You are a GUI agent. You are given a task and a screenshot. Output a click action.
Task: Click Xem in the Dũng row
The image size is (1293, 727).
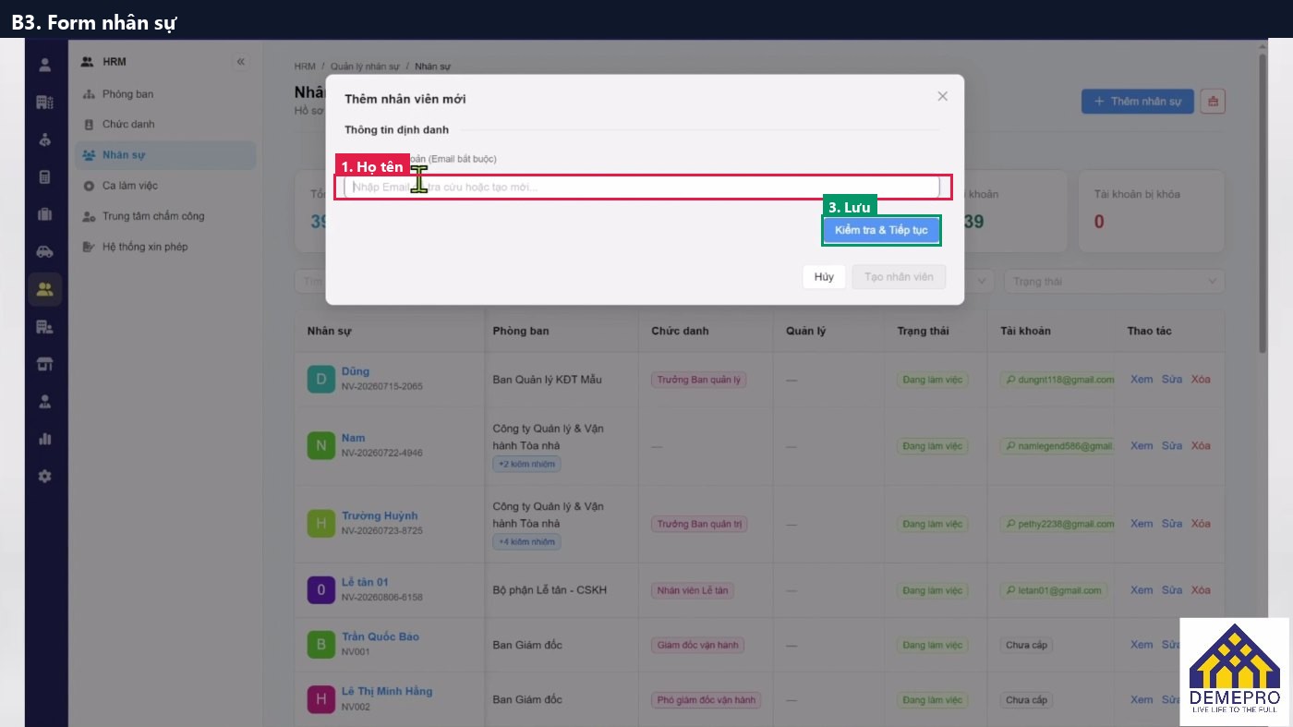click(x=1142, y=379)
